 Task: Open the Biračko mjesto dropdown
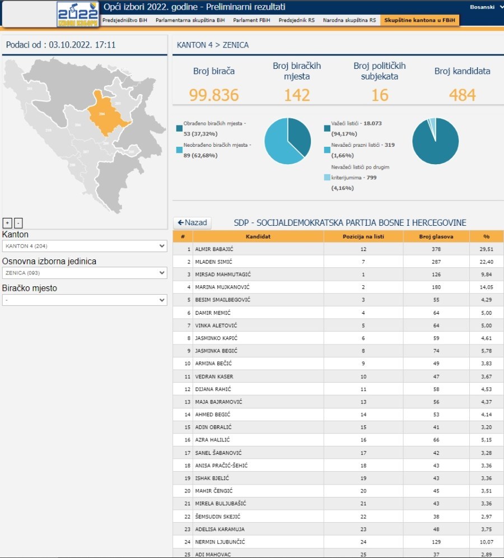pos(85,300)
